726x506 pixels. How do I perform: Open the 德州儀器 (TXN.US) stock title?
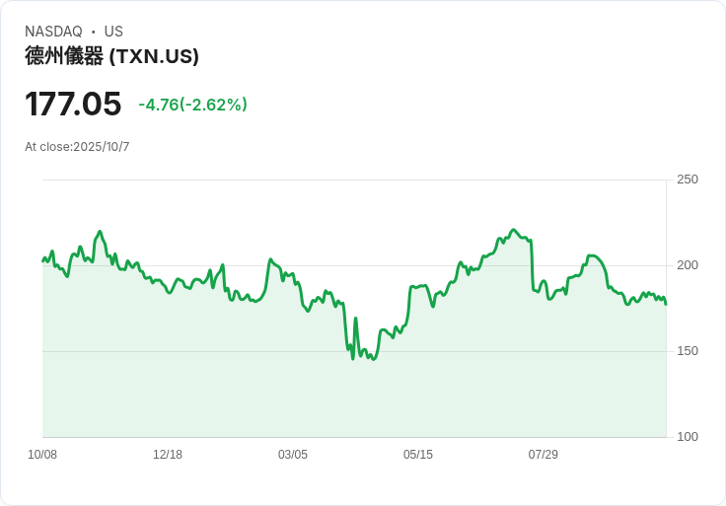tap(111, 56)
